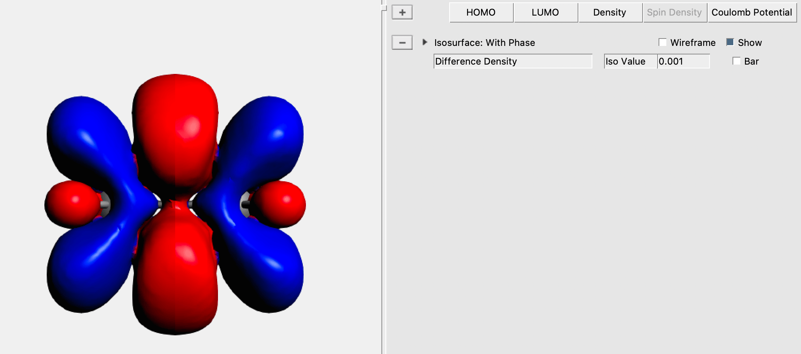Enable the Wireframe checkbox

[662, 42]
